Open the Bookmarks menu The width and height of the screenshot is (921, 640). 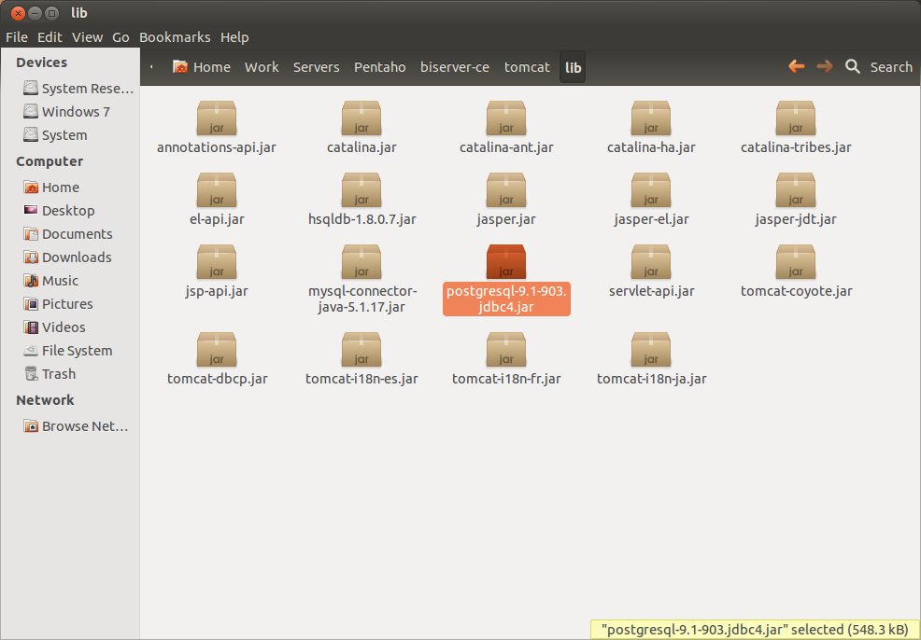click(175, 37)
